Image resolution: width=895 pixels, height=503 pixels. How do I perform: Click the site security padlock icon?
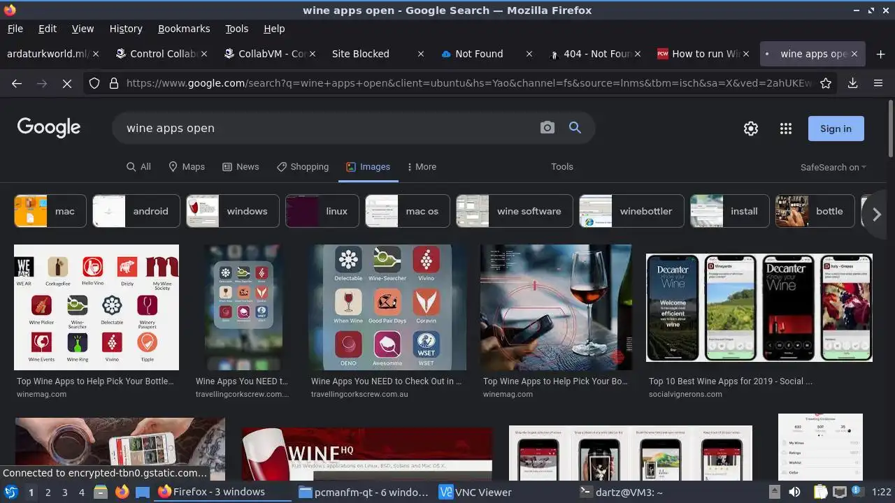tap(113, 84)
